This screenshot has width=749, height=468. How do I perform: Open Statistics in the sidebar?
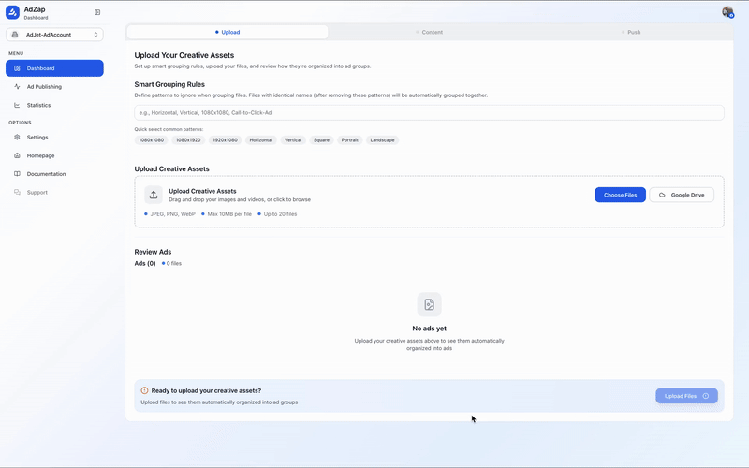[54, 105]
